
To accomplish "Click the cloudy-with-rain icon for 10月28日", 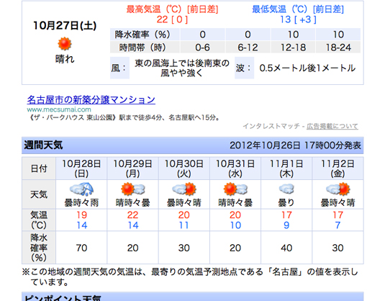I will coord(81,189).
